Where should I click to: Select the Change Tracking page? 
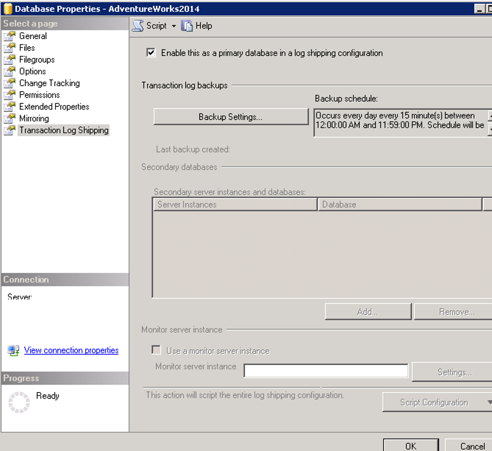pos(49,83)
